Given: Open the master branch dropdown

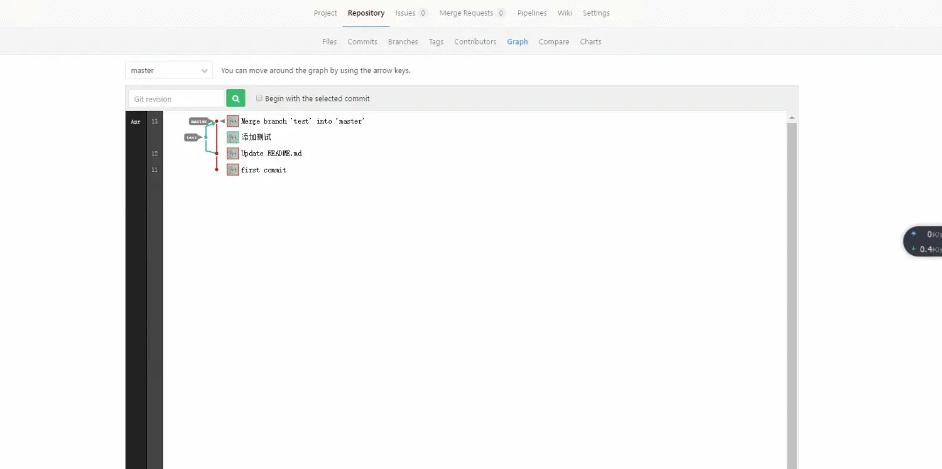Looking at the screenshot, I should pos(169,70).
